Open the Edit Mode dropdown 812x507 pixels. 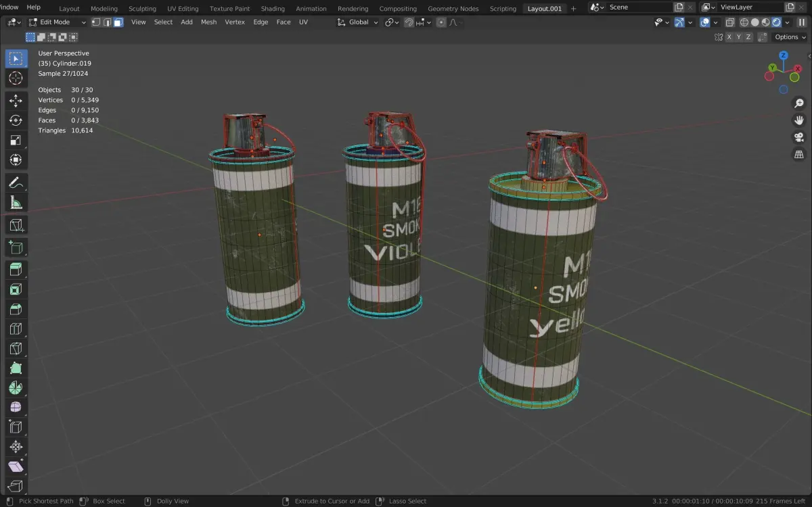58,22
